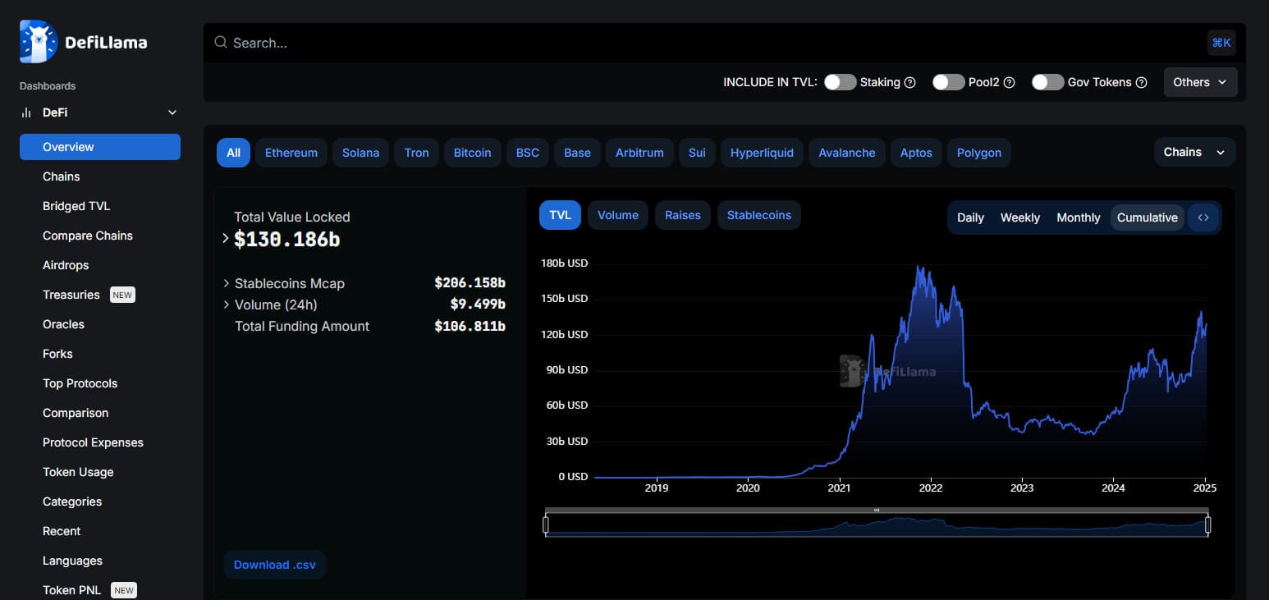Go to Comparison page

click(x=100, y=413)
